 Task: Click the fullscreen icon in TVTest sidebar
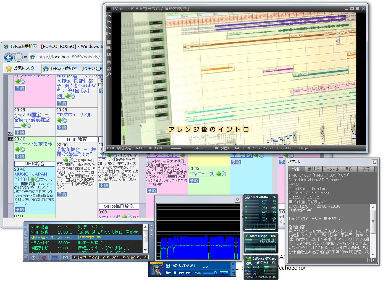point(109,42)
